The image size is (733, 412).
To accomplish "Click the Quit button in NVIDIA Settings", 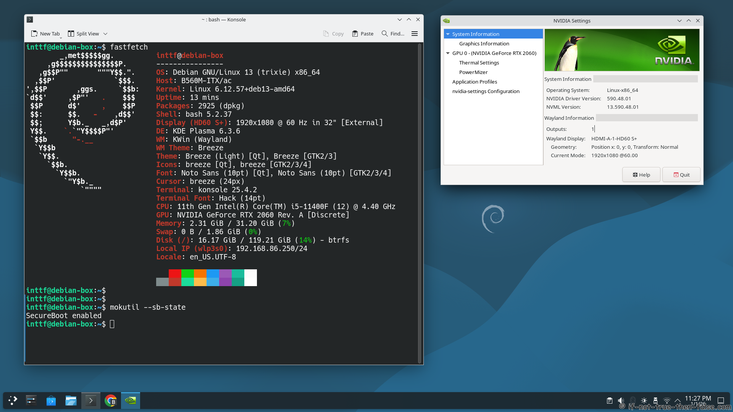I will pyautogui.click(x=681, y=175).
